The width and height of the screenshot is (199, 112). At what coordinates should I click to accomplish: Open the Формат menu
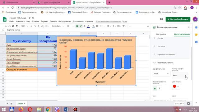[x=44, y=21]
